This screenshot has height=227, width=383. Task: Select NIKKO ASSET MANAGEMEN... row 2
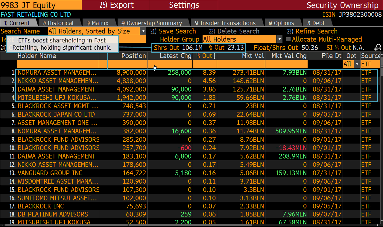coord(58,81)
